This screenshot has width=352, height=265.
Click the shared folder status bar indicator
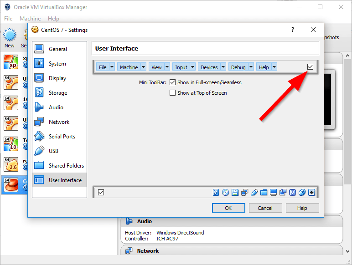point(264,192)
